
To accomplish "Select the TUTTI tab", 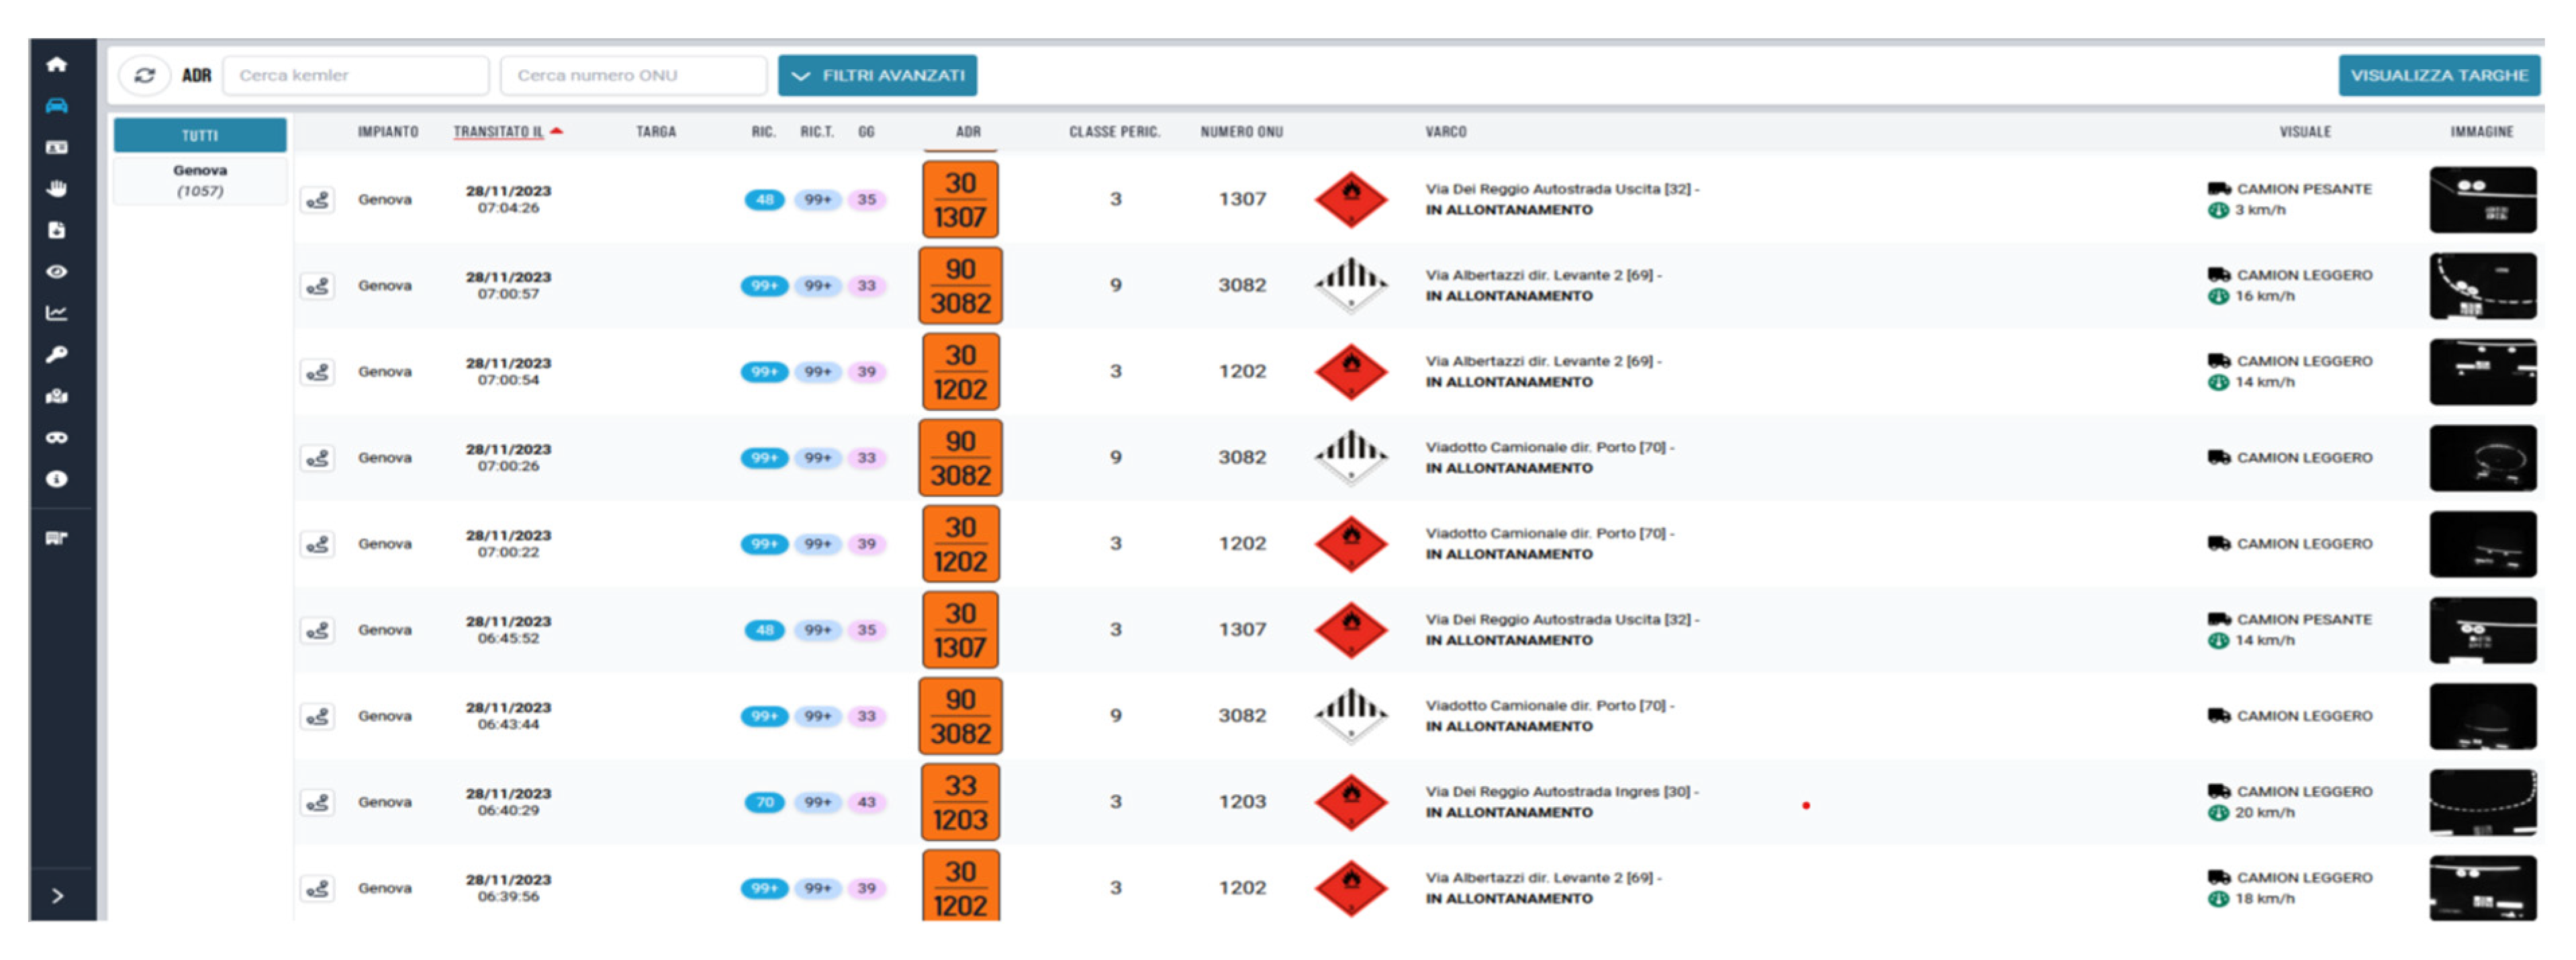I will pos(200,135).
